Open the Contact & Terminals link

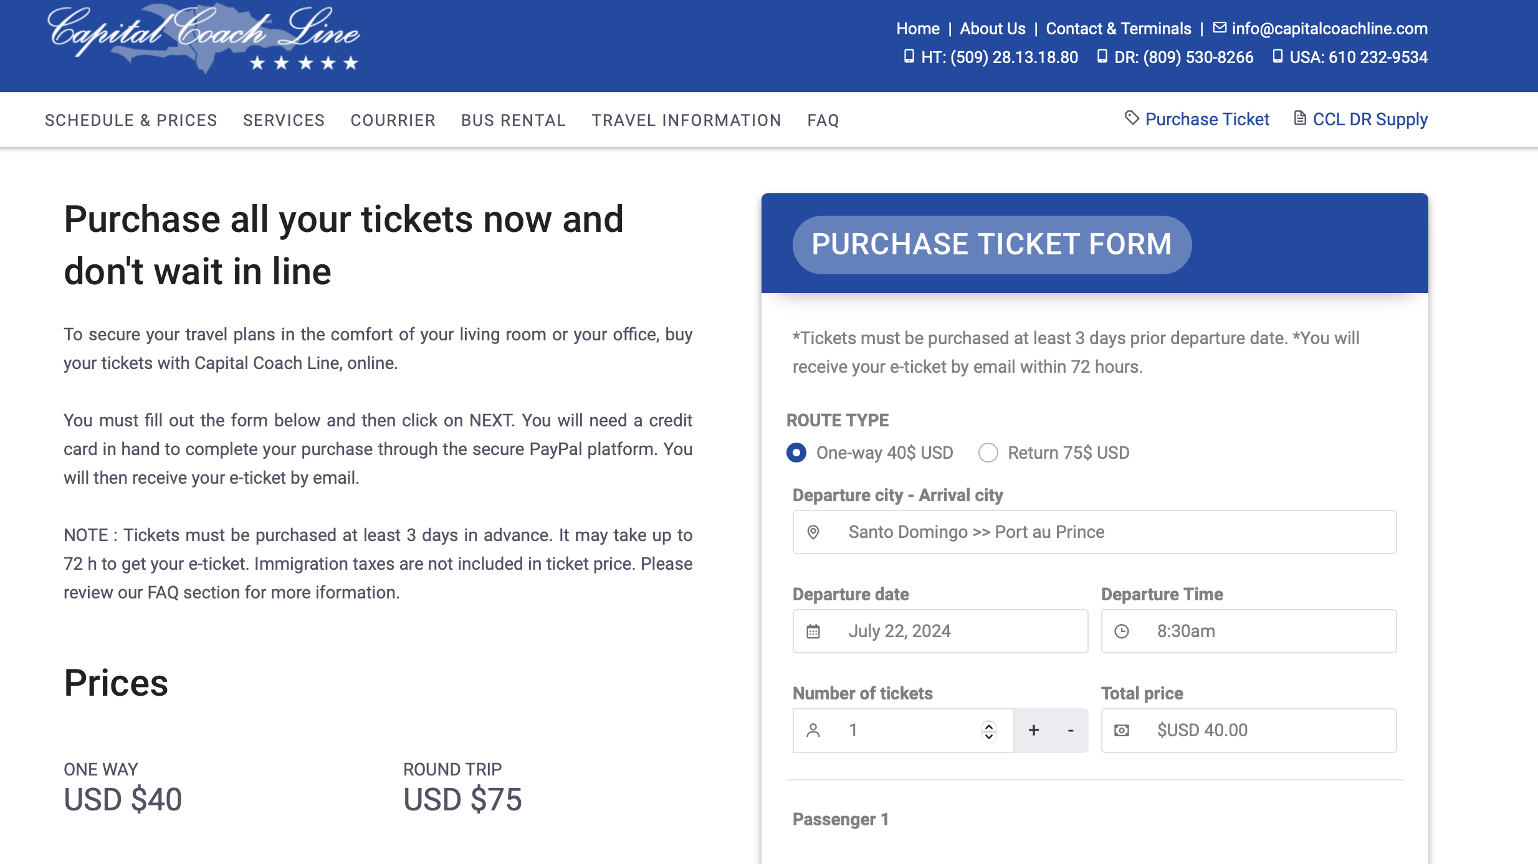[x=1118, y=29]
